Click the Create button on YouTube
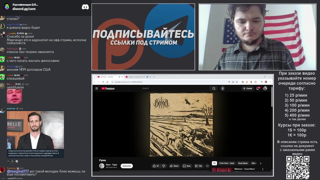 pos(247,88)
